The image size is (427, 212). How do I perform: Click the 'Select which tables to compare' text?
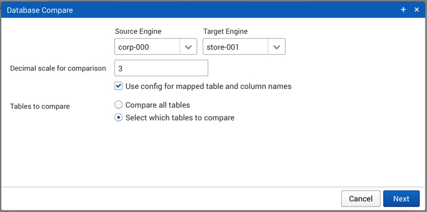[180, 118]
